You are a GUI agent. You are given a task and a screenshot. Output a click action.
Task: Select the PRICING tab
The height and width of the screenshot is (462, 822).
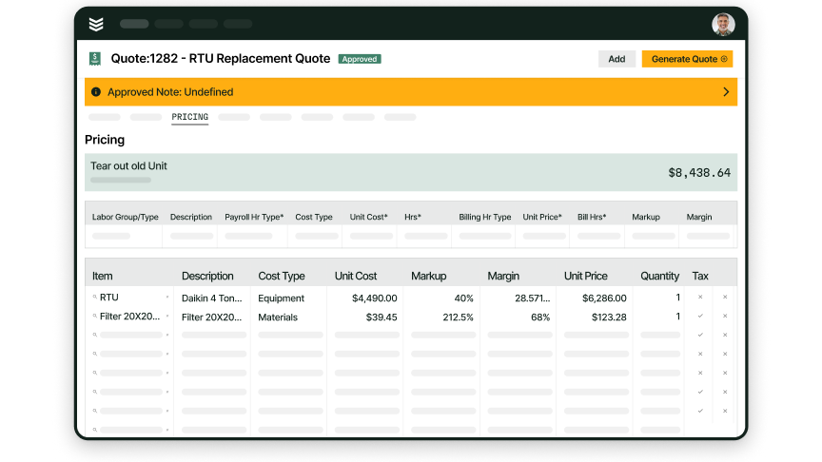click(x=189, y=117)
